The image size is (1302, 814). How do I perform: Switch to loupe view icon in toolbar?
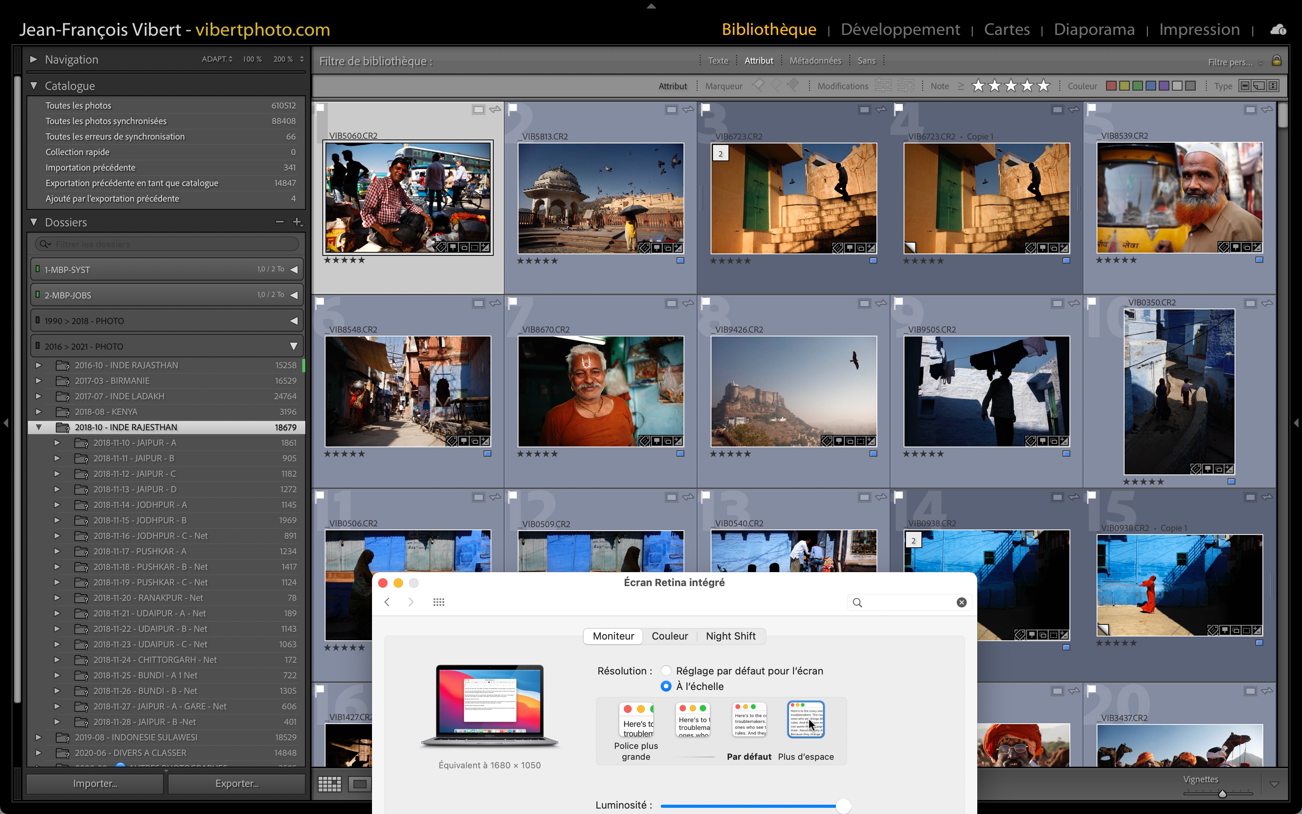359,784
